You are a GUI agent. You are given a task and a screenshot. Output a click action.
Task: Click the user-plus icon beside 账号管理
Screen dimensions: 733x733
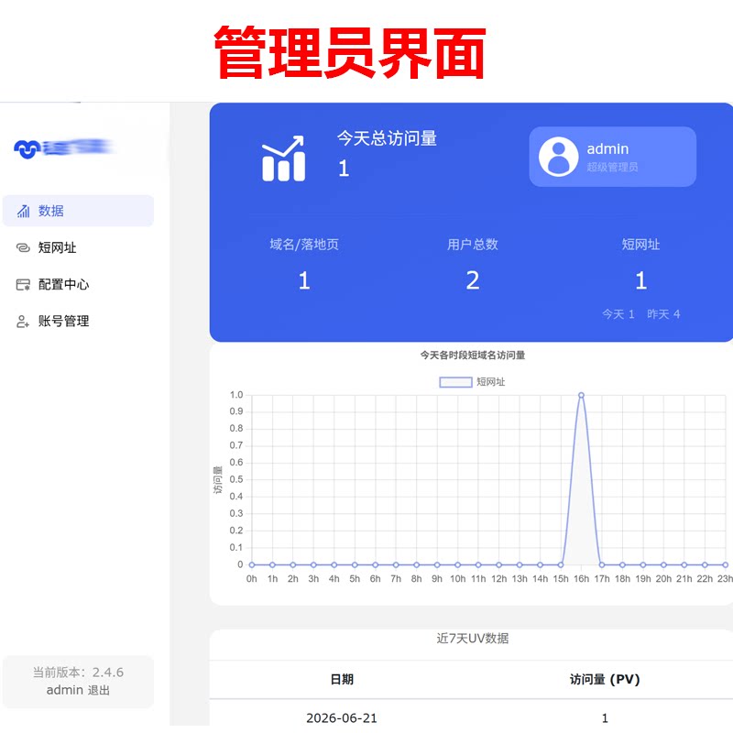pos(22,322)
